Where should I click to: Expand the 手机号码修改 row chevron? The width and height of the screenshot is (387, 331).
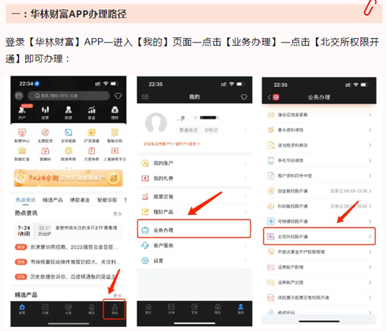coord(370,160)
